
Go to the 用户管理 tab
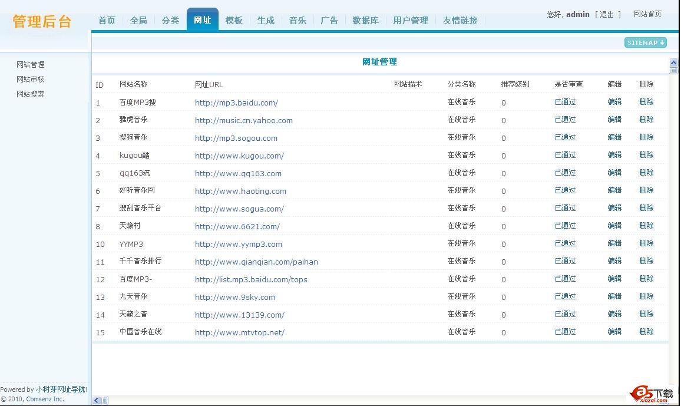[x=411, y=20]
